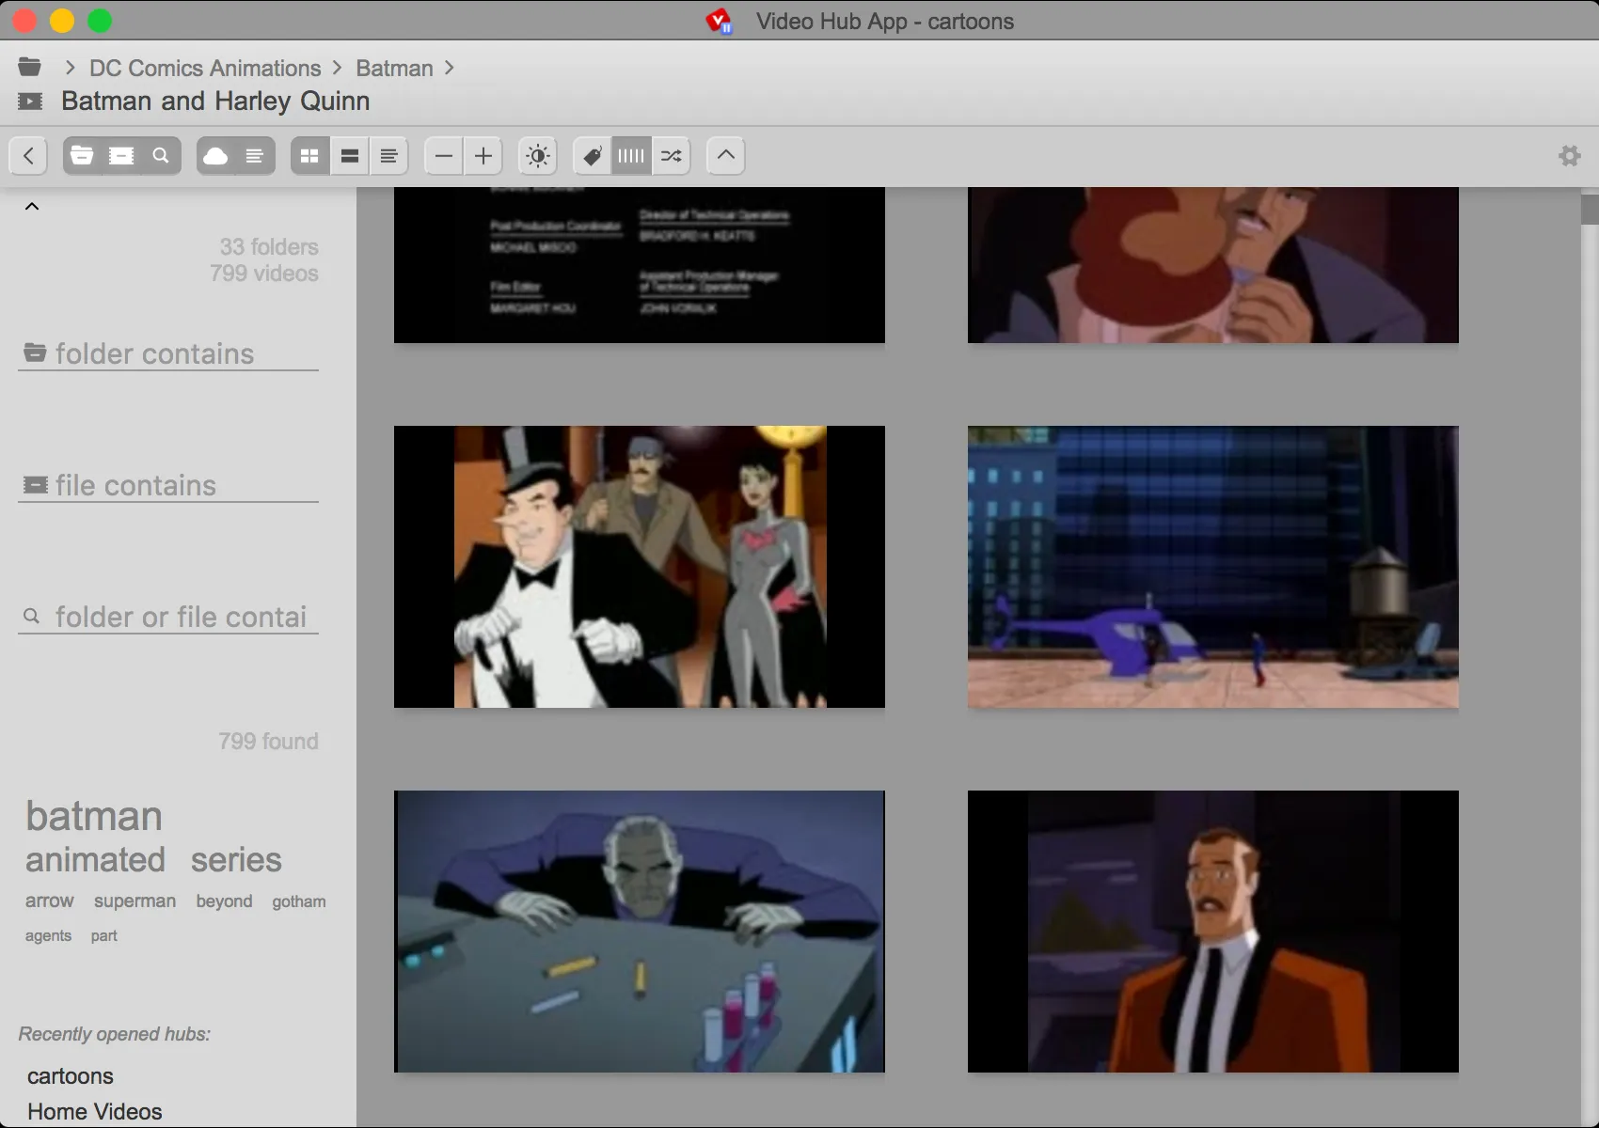Adjust thumbnail brightness with sun icon
1599x1128 pixels.
click(537, 155)
